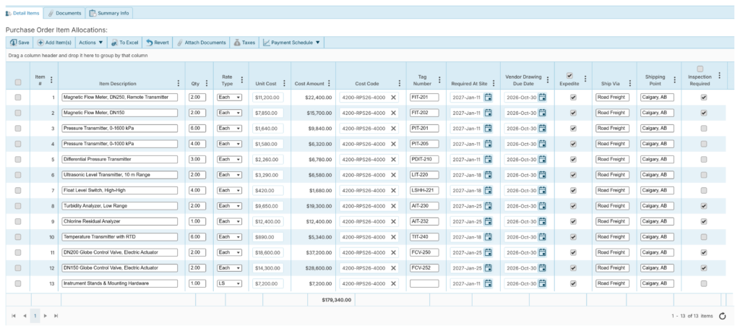Open Taxes from toolbar
The image size is (740, 331).
(244, 43)
